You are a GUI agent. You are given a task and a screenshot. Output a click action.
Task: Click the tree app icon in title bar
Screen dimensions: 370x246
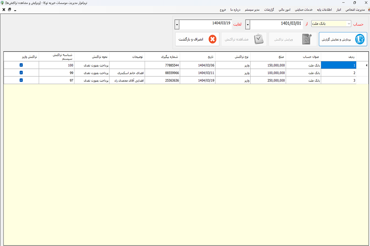pos(3,3)
